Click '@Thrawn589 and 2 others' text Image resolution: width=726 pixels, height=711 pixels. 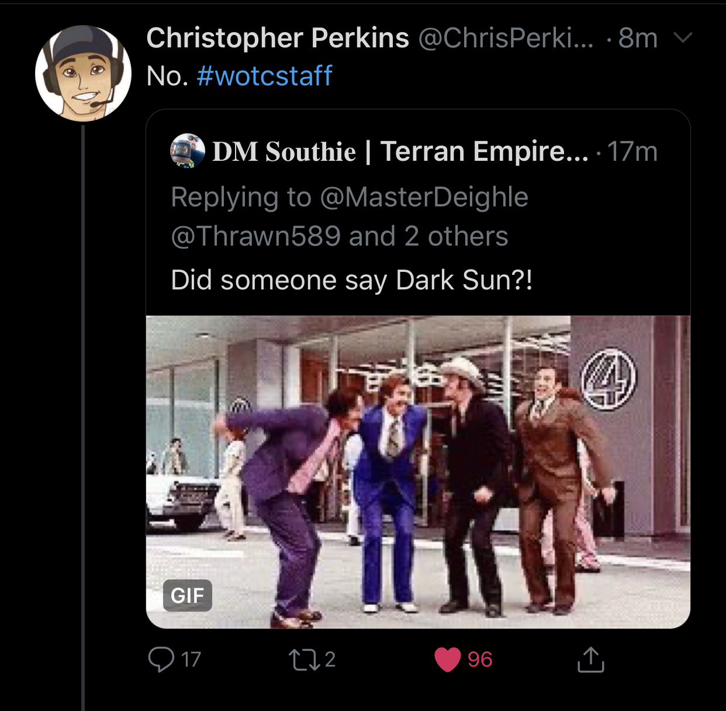(x=340, y=236)
